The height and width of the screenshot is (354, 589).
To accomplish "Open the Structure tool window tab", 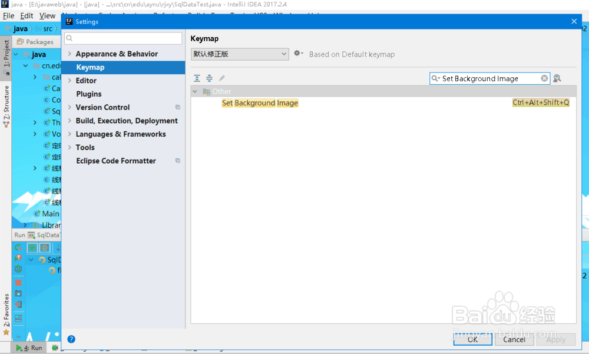I will 6,107.
